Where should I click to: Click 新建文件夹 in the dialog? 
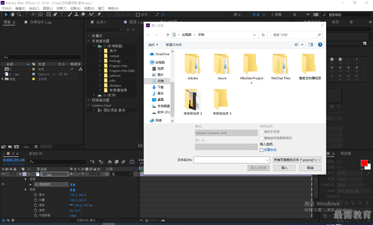click(x=174, y=45)
